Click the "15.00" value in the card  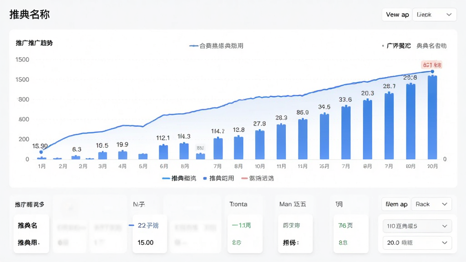[x=146, y=243]
